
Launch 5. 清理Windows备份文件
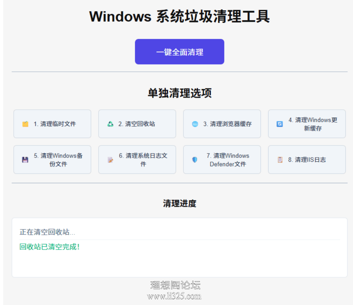[x=52, y=160]
